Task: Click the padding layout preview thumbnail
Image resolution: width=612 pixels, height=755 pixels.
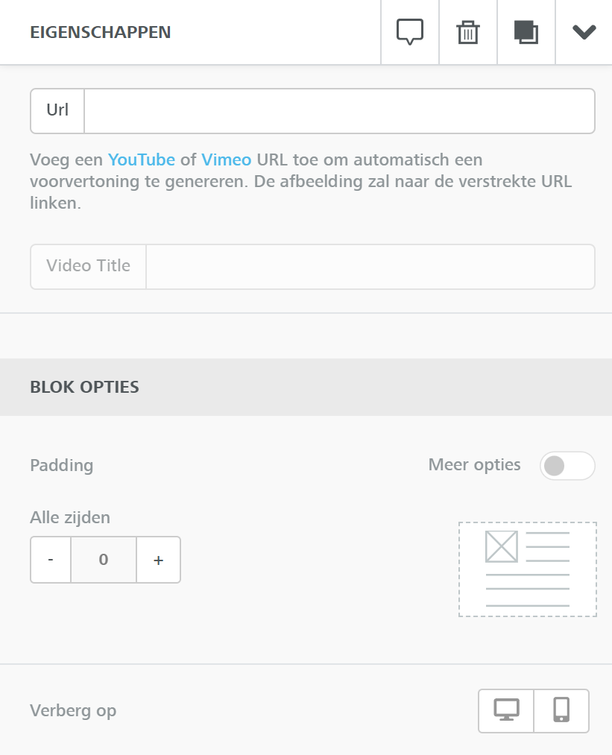Action: 527,569
